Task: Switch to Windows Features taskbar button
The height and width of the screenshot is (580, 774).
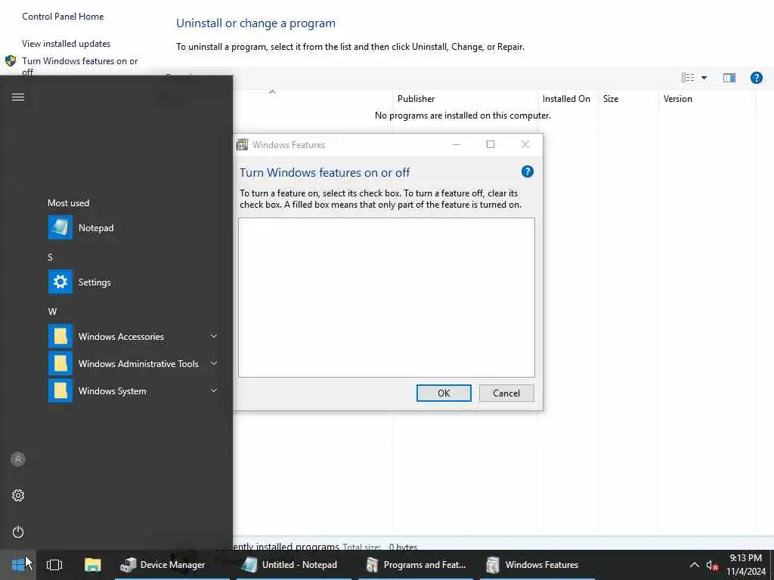Action: click(x=537, y=565)
